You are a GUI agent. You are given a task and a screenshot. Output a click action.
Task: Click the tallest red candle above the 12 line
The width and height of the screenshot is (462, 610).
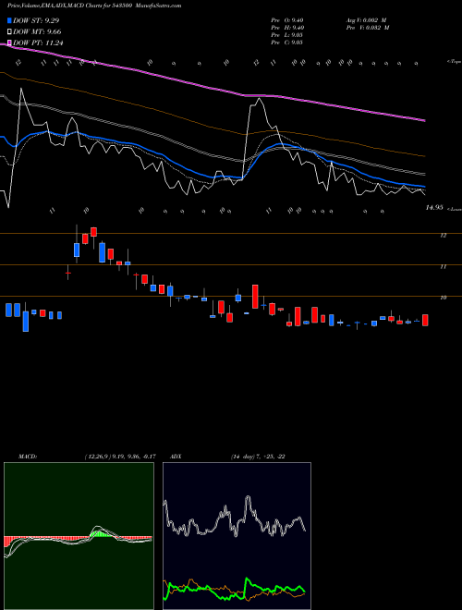coord(93,232)
